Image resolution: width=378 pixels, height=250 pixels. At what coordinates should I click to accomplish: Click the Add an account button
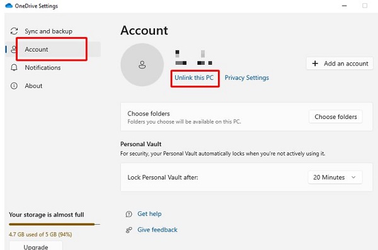tap(340, 64)
